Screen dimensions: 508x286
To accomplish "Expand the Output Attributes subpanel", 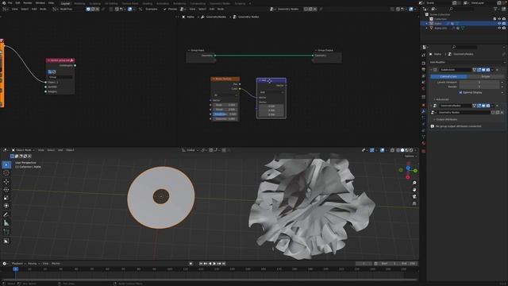I will (x=446, y=119).
